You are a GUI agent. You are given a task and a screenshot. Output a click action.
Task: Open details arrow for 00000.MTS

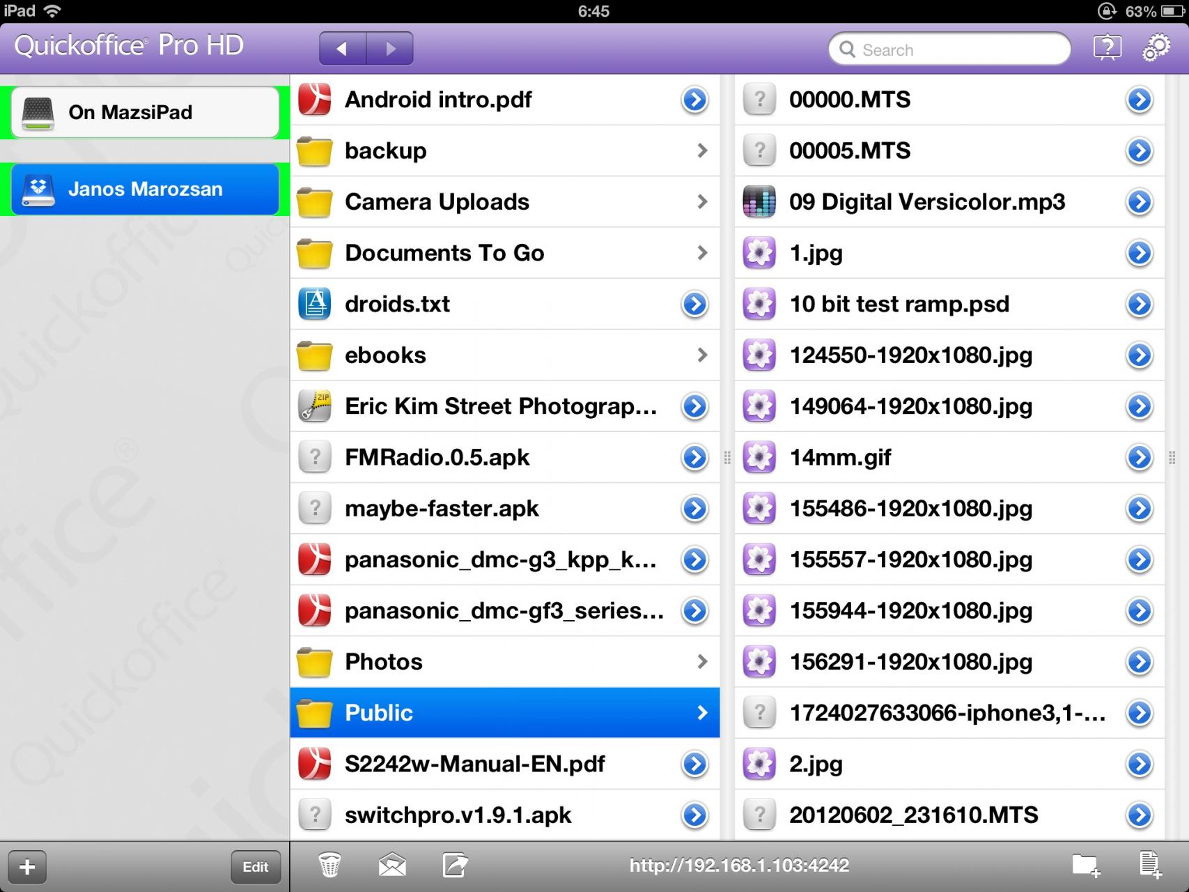pyautogui.click(x=1140, y=100)
